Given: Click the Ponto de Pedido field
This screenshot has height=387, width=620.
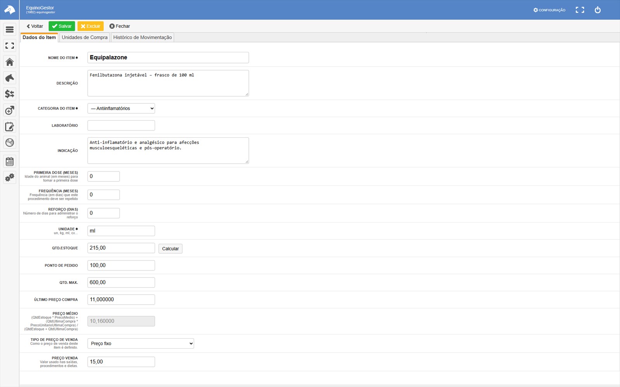Looking at the screenshot, I should pyautogui.click(x=121, y=265).
